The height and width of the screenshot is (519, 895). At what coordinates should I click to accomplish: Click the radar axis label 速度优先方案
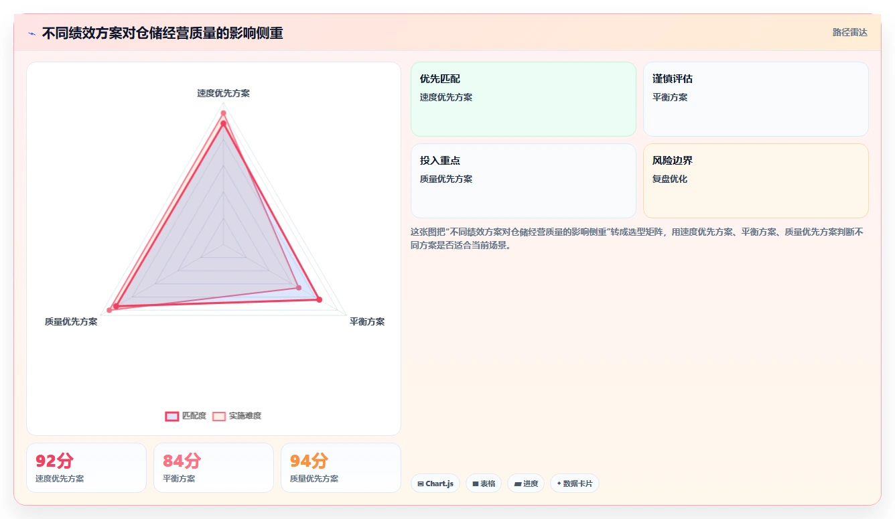(223, 93)
